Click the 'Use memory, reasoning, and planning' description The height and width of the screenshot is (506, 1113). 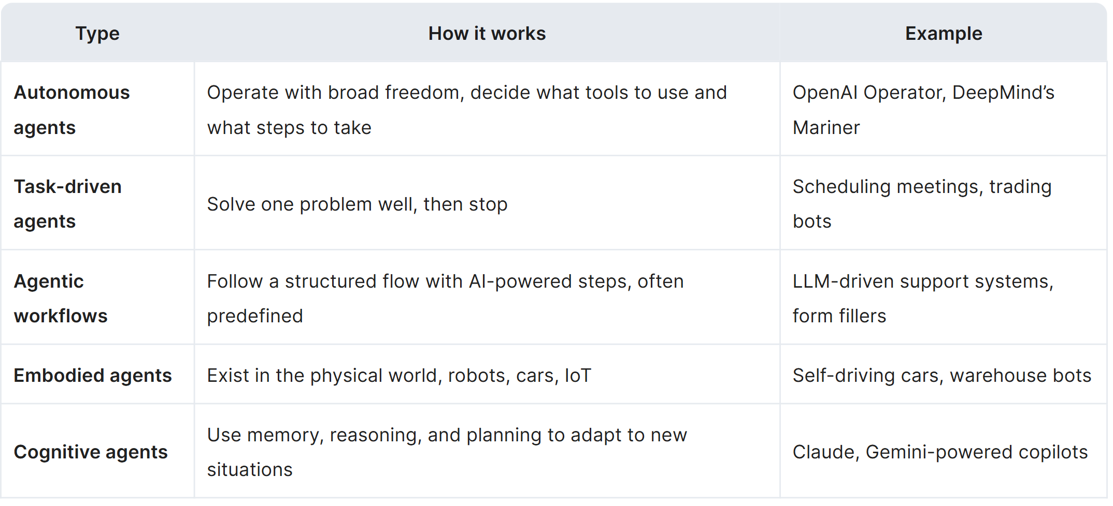click(447, 435)
